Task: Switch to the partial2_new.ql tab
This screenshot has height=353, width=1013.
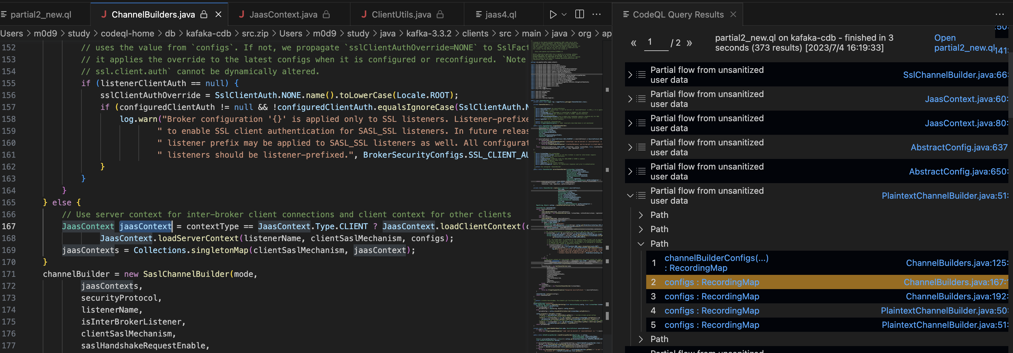Action: (41, 15)
